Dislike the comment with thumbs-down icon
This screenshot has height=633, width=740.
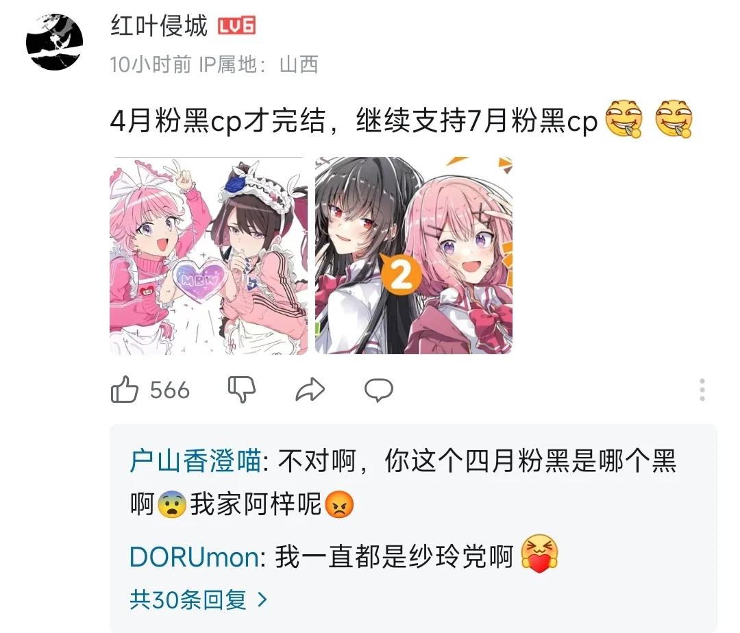pyautogui.click(x=242, y=390)
